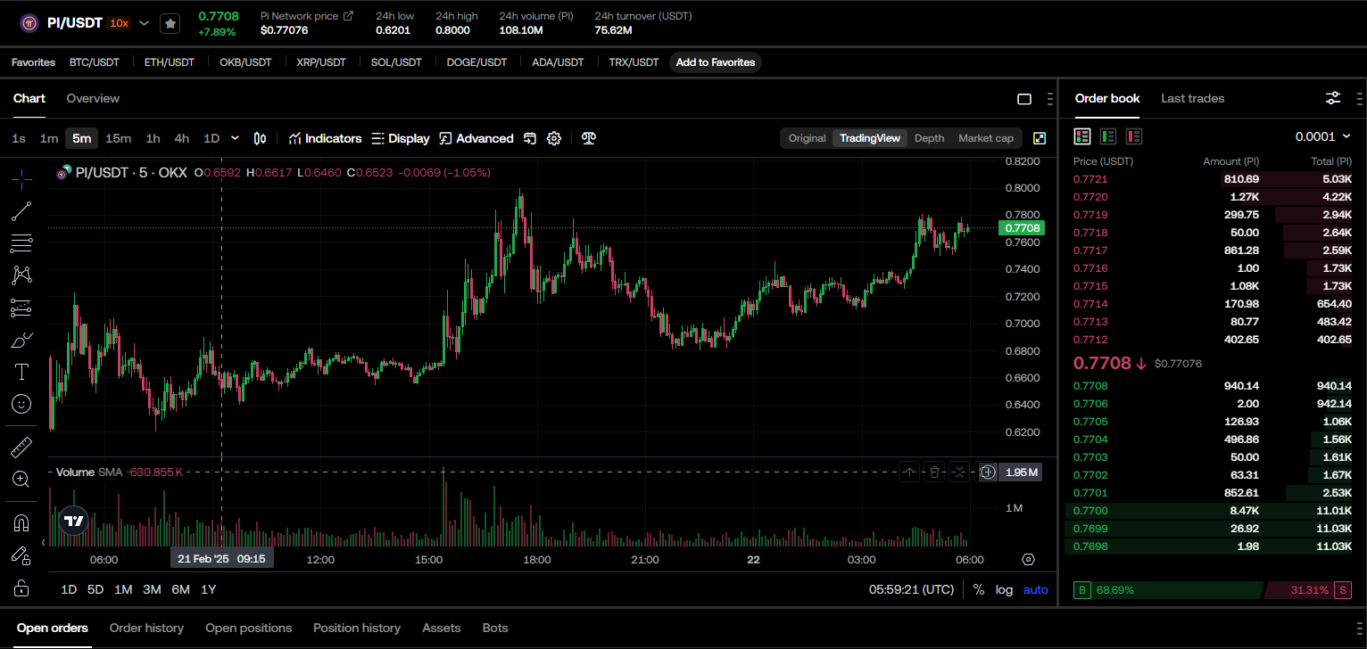Toggle lock all drawing tools
Image resolution: width=1367 pixels, height=649 pixels.
tap(21, 587)
